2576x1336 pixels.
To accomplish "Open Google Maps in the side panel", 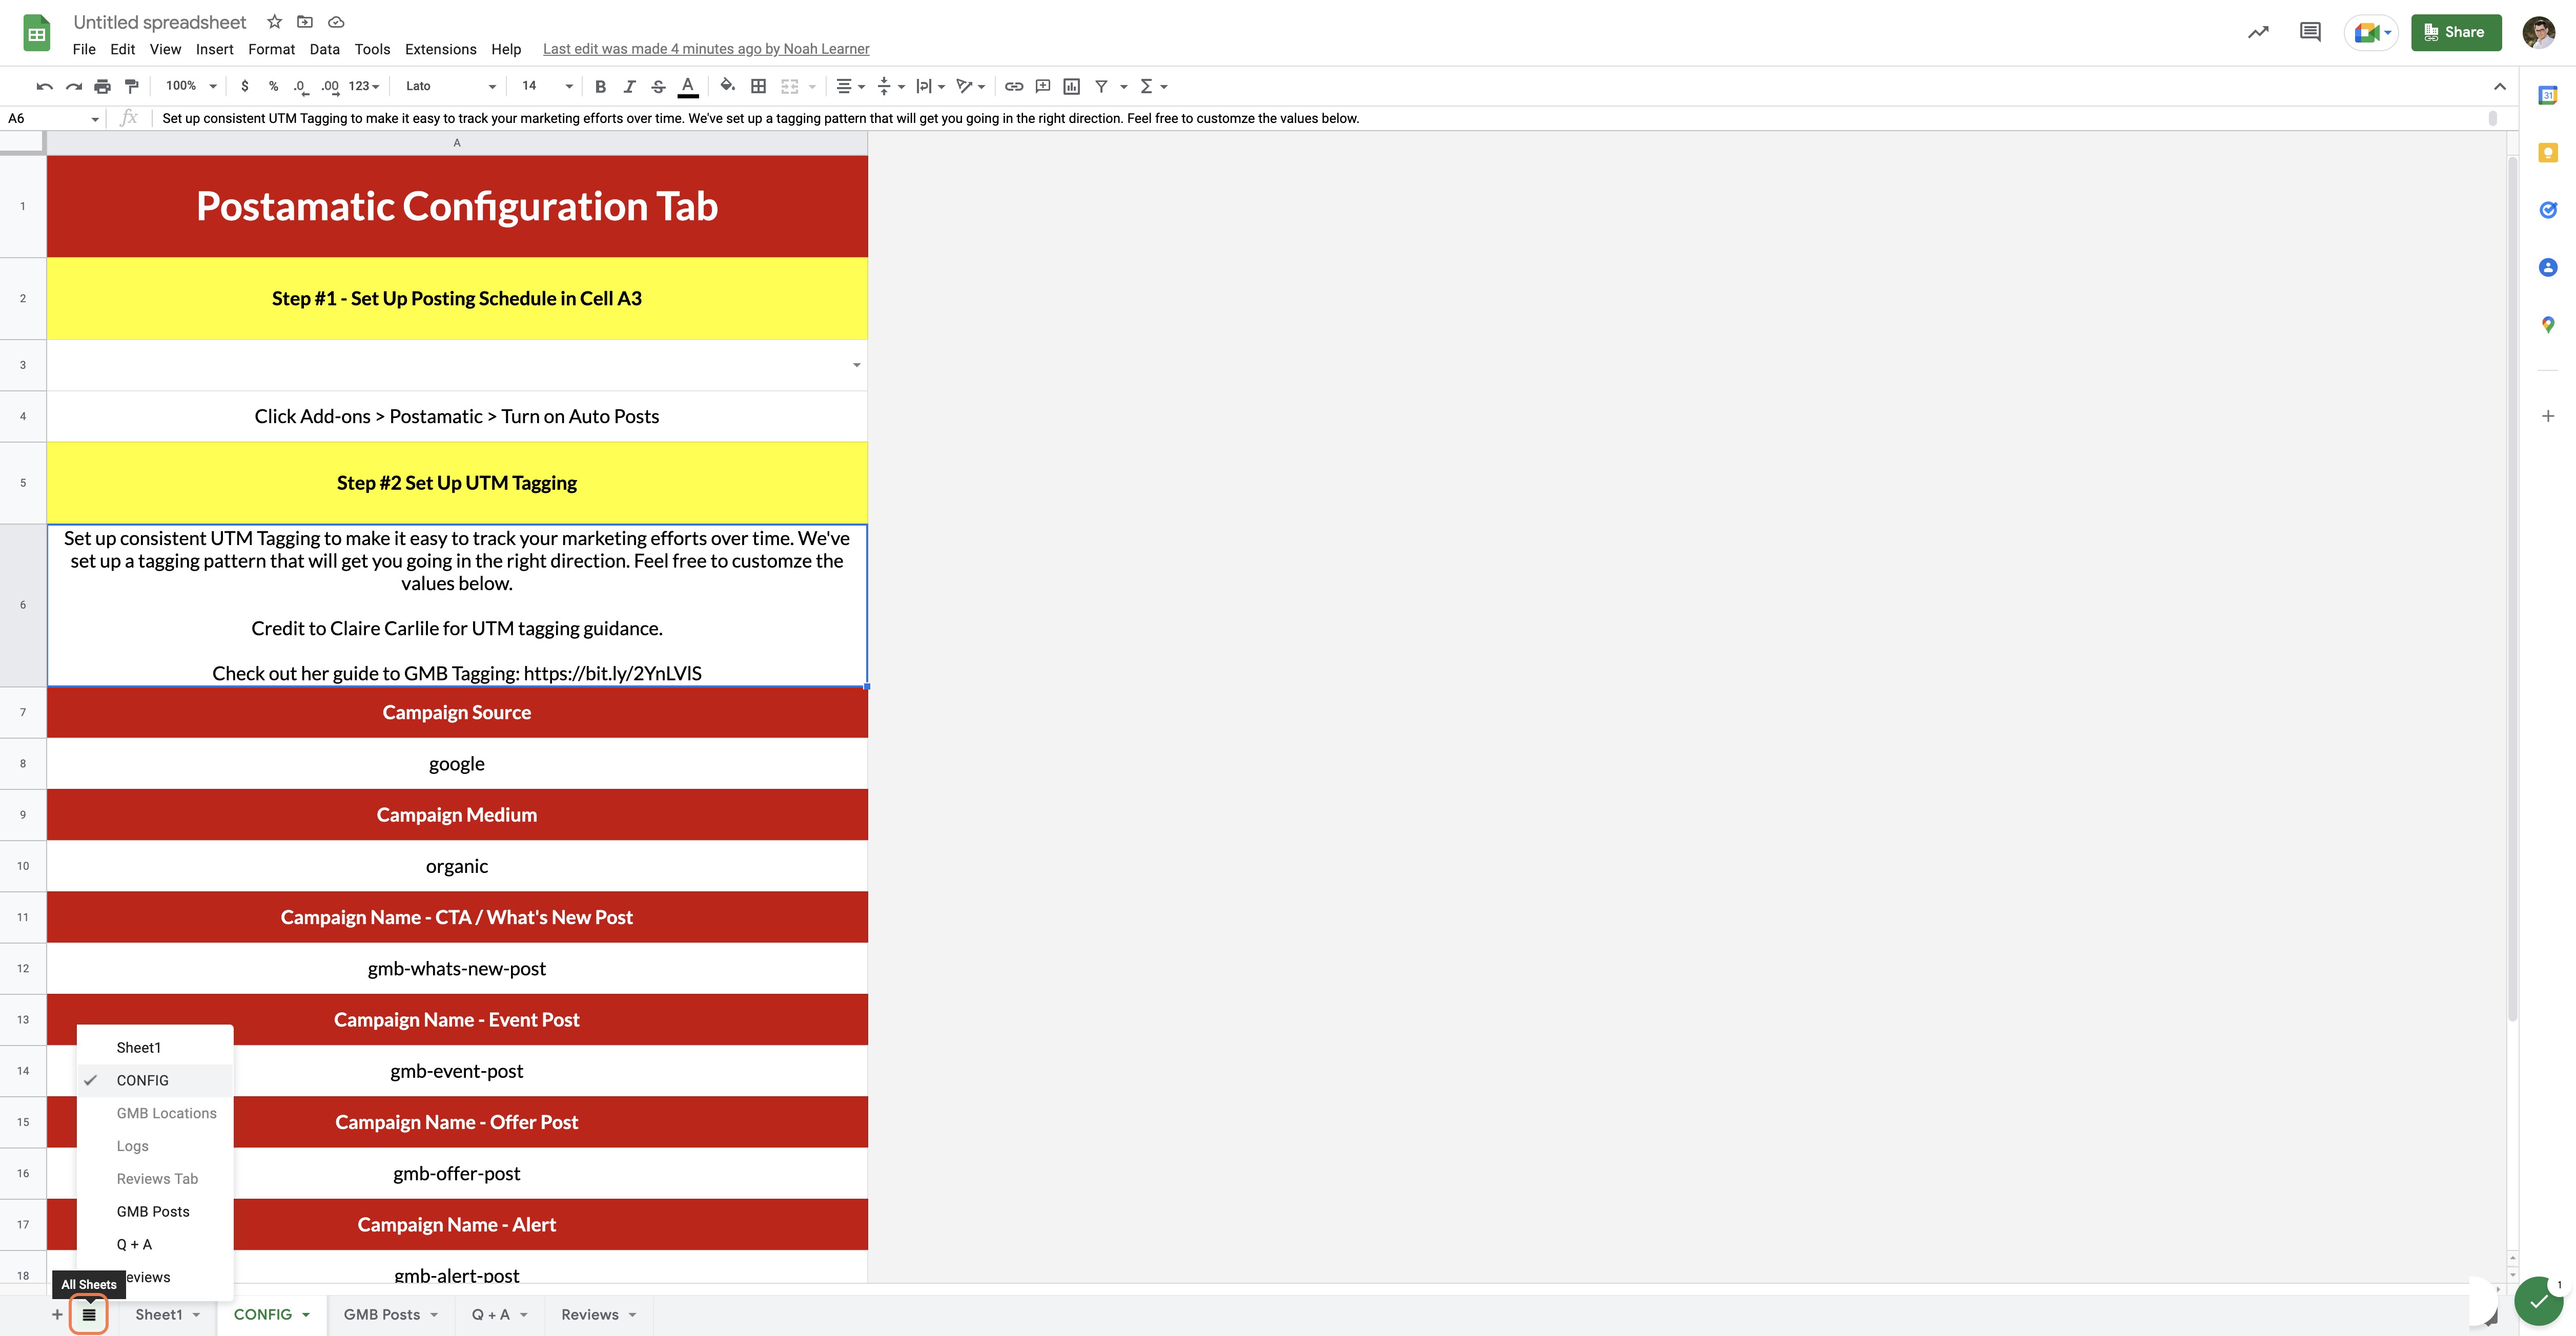I will point(2548,325).
